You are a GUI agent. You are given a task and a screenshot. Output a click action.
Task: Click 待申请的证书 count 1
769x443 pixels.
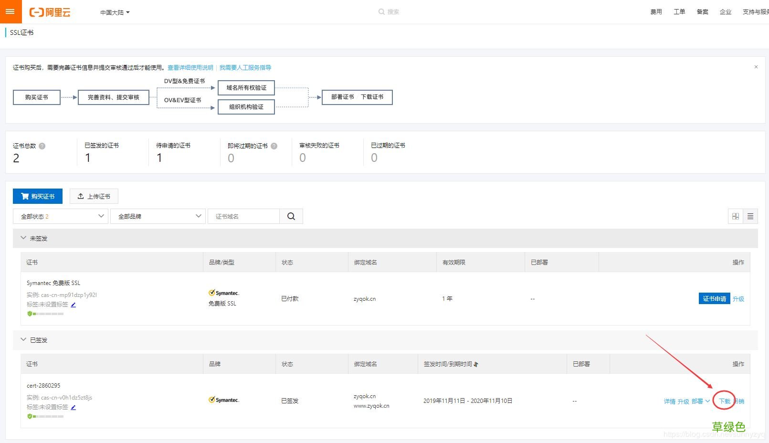click(159, 158)
